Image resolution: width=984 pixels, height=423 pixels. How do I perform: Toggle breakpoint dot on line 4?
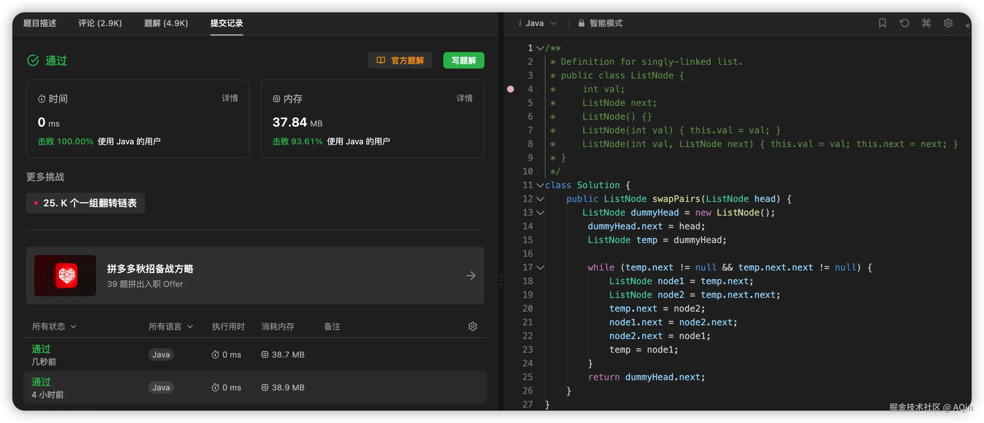510,89
